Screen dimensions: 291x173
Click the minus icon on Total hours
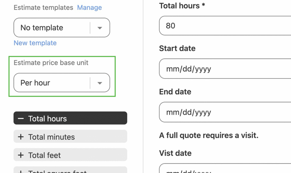21,119
